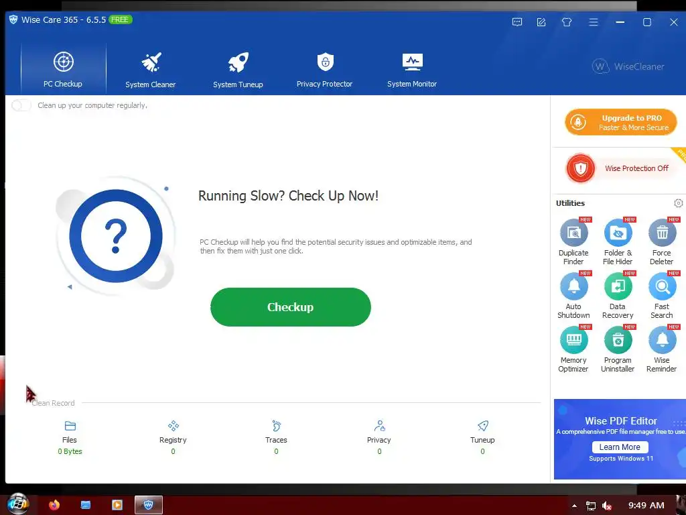Toggle 'Clean up your computer regularly' switch
The image size is (686, 515).
[21, 105]
